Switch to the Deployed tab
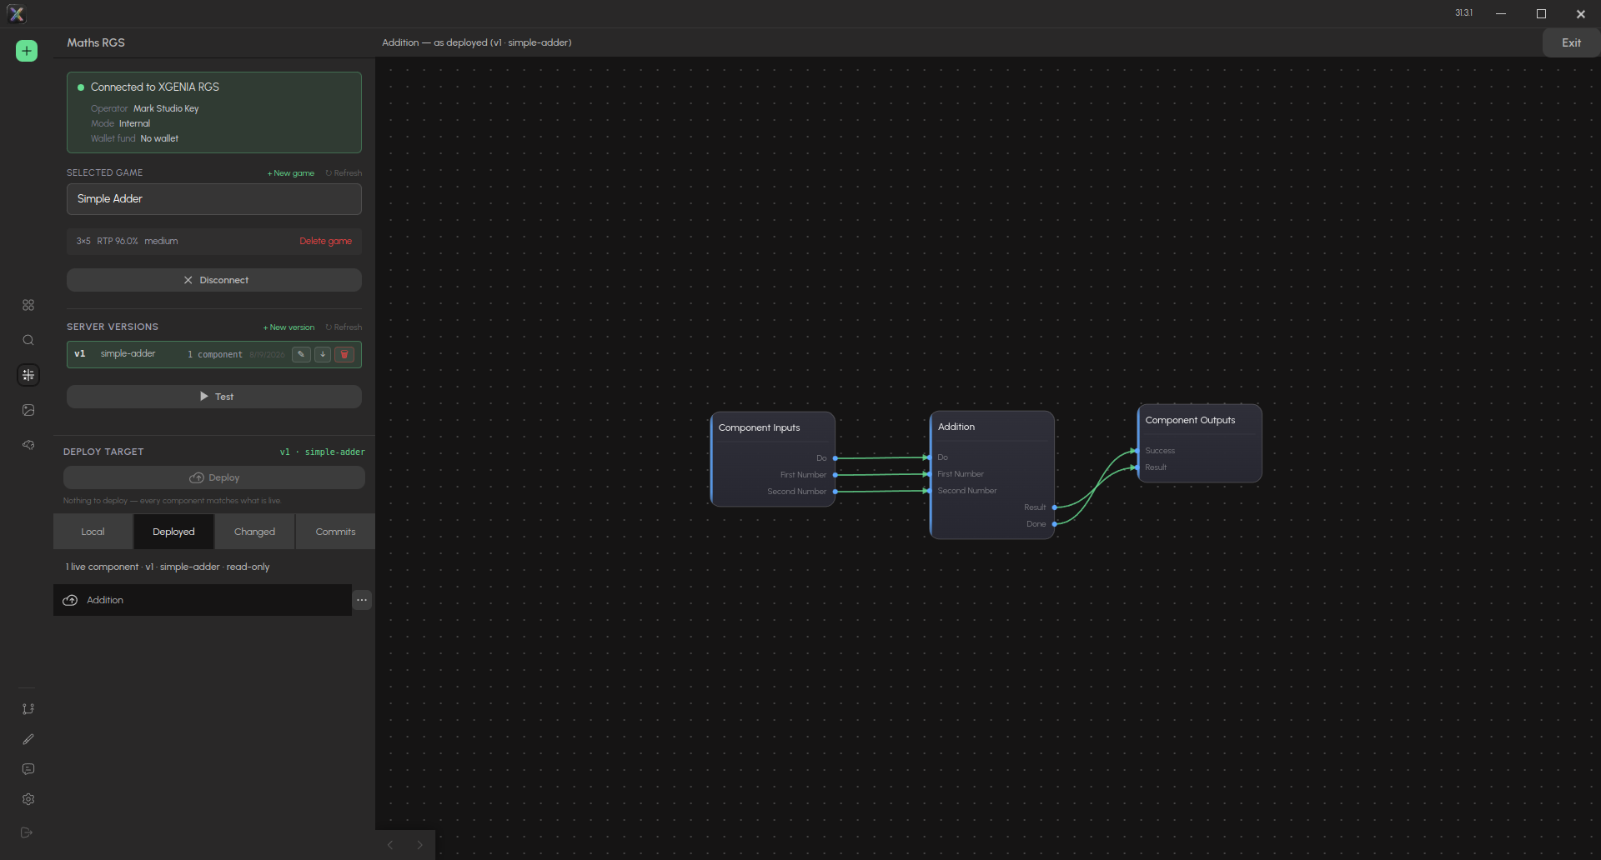 [173, 532]
